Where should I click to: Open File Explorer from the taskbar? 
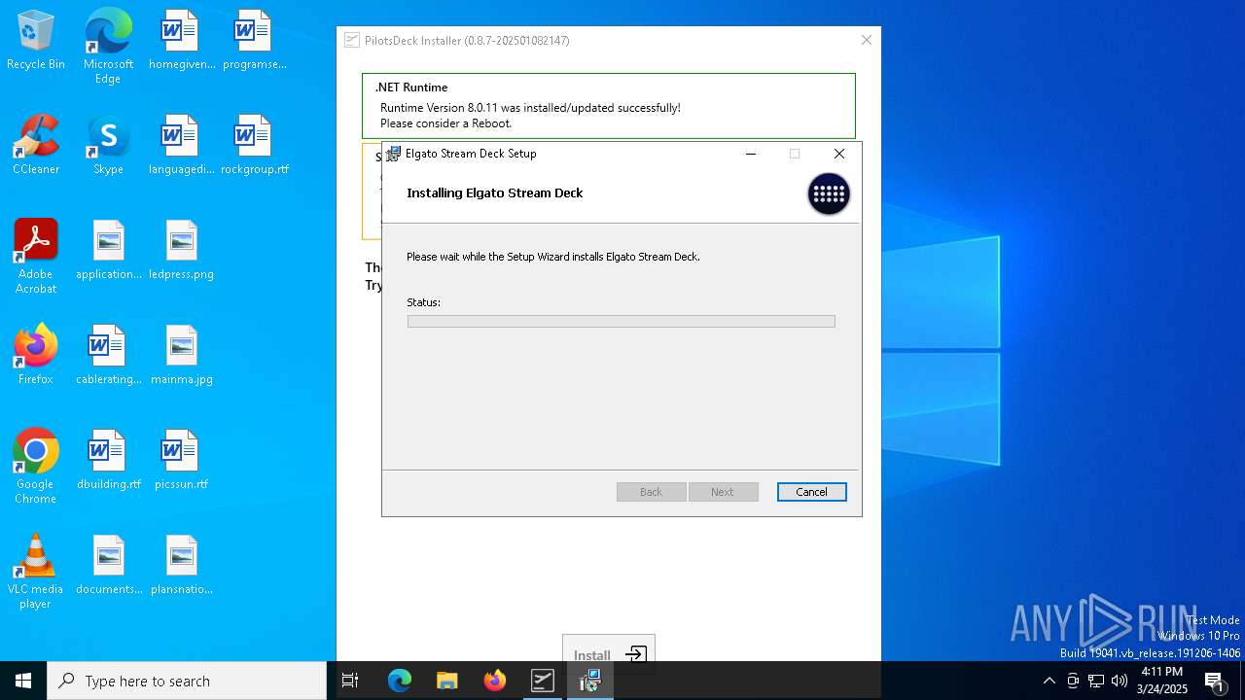pos(446,681)
